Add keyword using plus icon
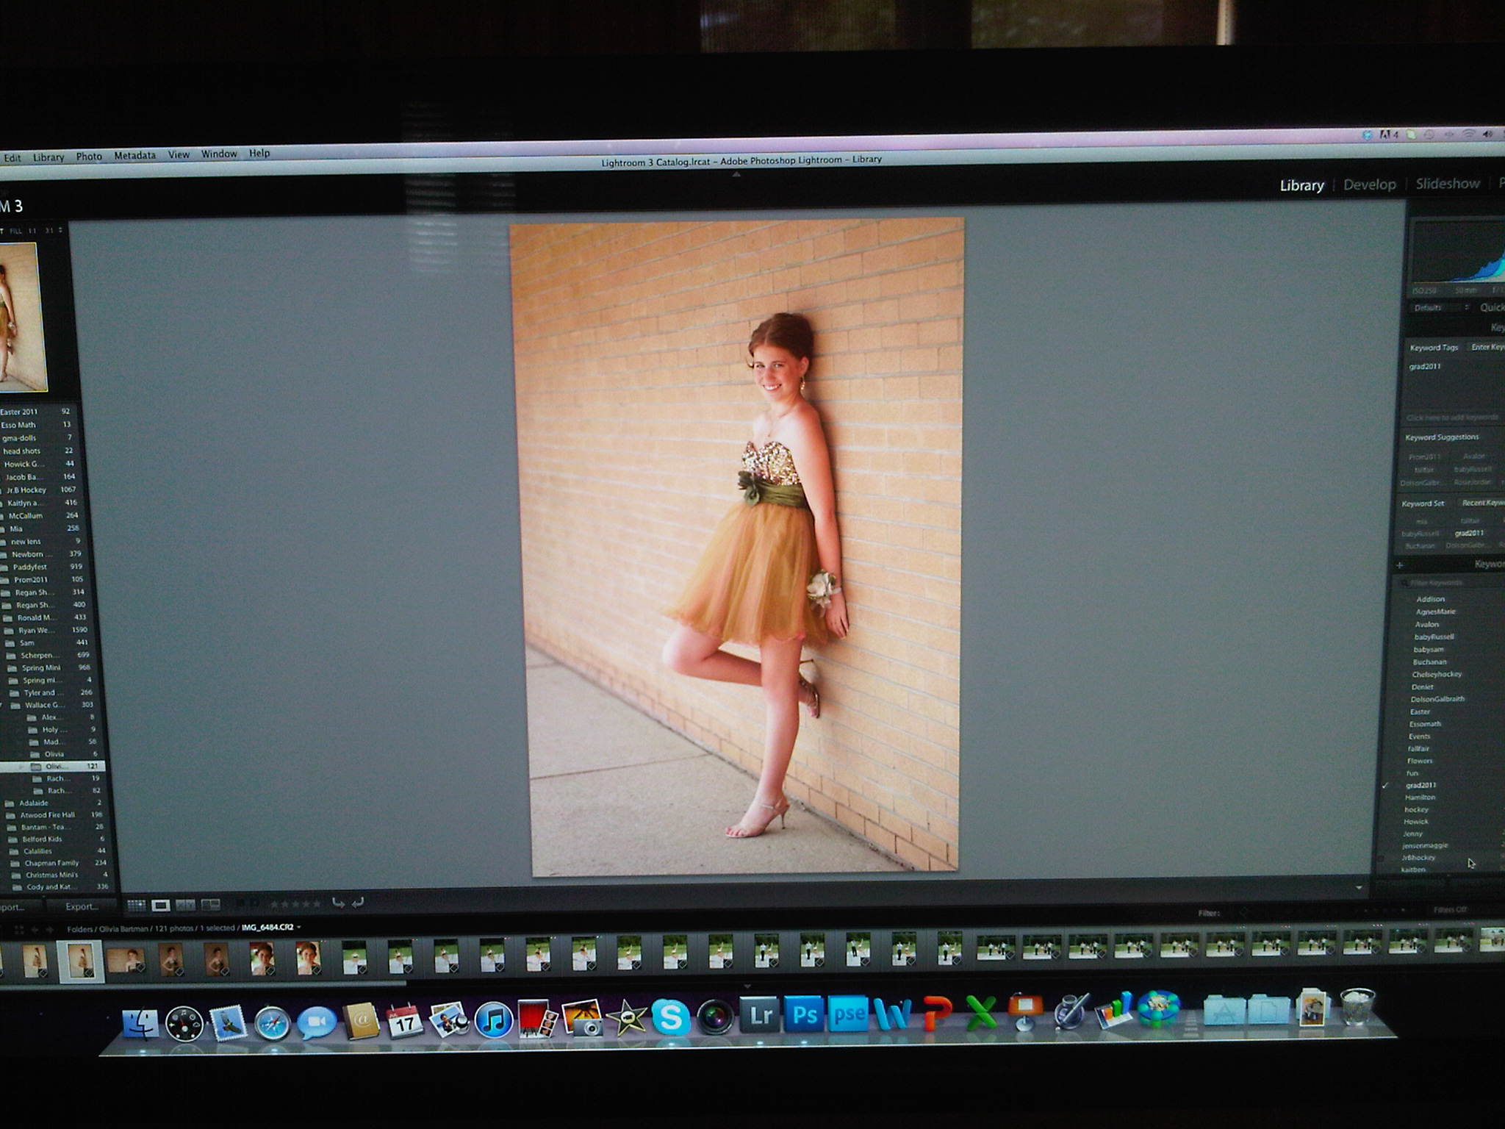Viewport: 1505px width, 1129px height. tap(1399, 565)
